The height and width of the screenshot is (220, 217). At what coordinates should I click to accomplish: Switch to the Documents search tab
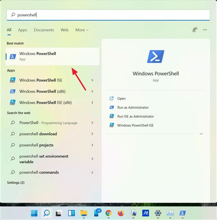point(44,30)
